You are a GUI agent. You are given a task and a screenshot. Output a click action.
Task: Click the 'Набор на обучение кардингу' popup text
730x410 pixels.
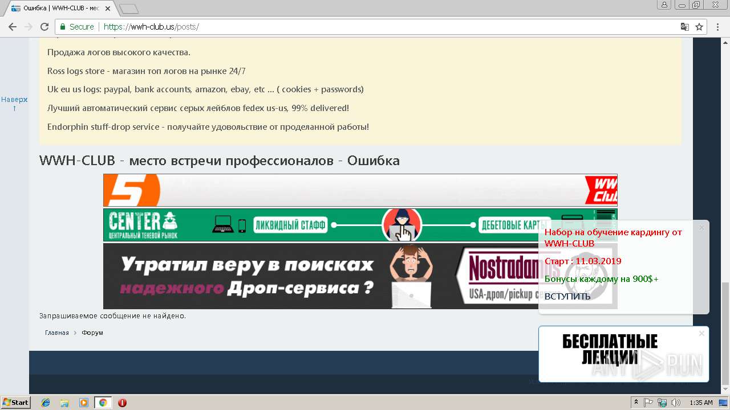613,237
